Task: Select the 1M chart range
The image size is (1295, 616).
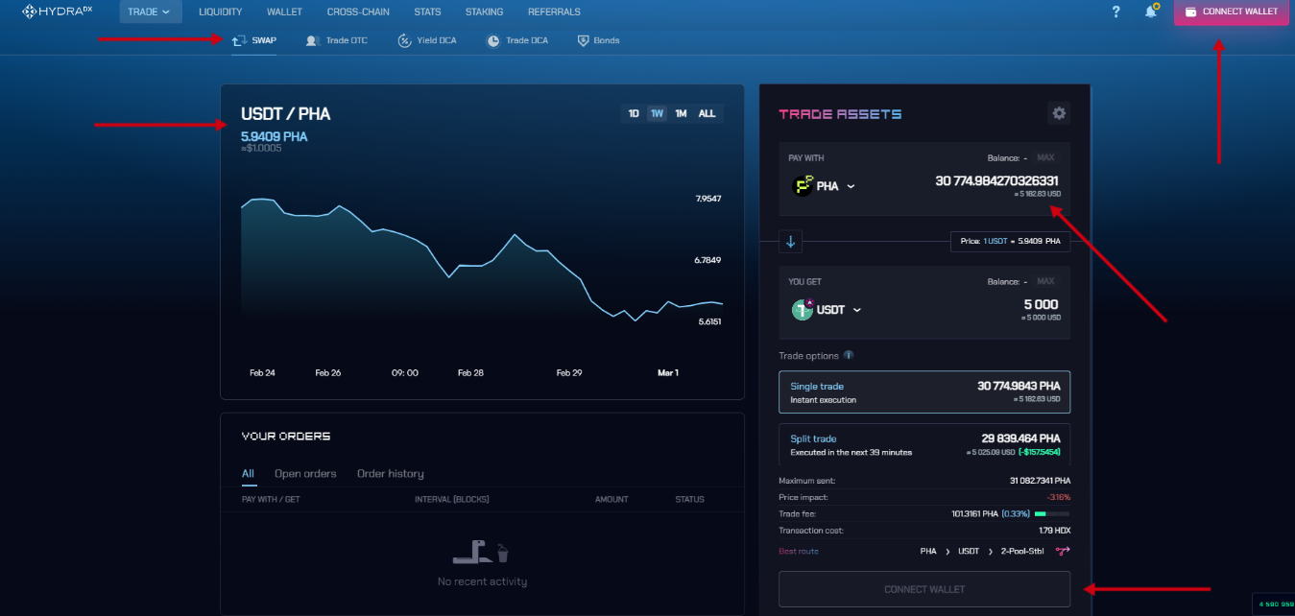Action: pos(681,113)
